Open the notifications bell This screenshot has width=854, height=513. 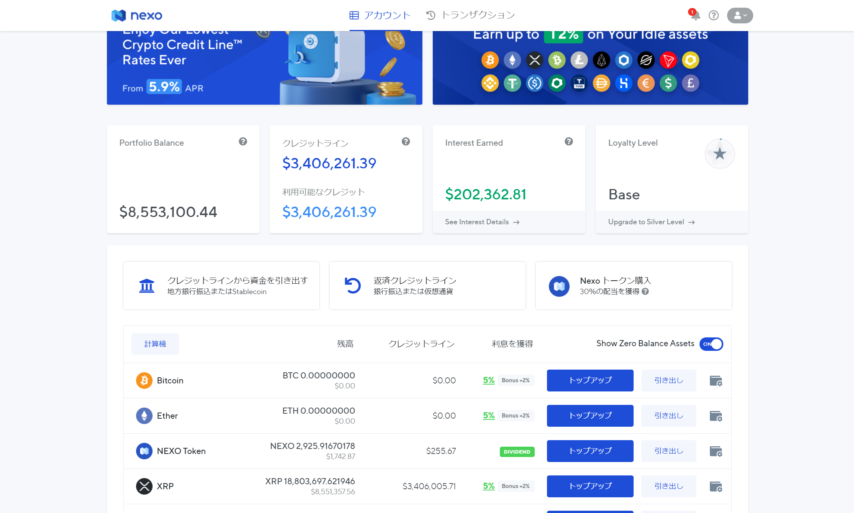[695, 15]
